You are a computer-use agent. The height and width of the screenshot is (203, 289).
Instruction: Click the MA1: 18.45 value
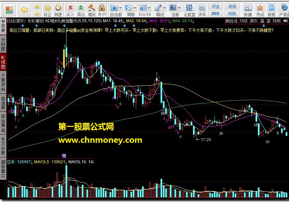click(113, 21)
